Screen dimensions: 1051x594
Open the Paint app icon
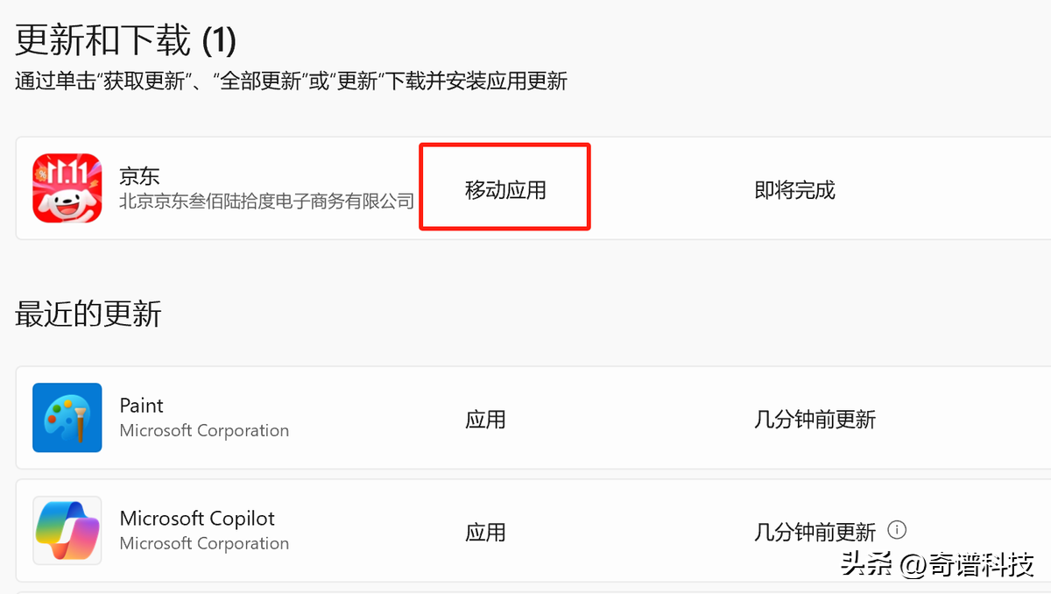point(67,418)
